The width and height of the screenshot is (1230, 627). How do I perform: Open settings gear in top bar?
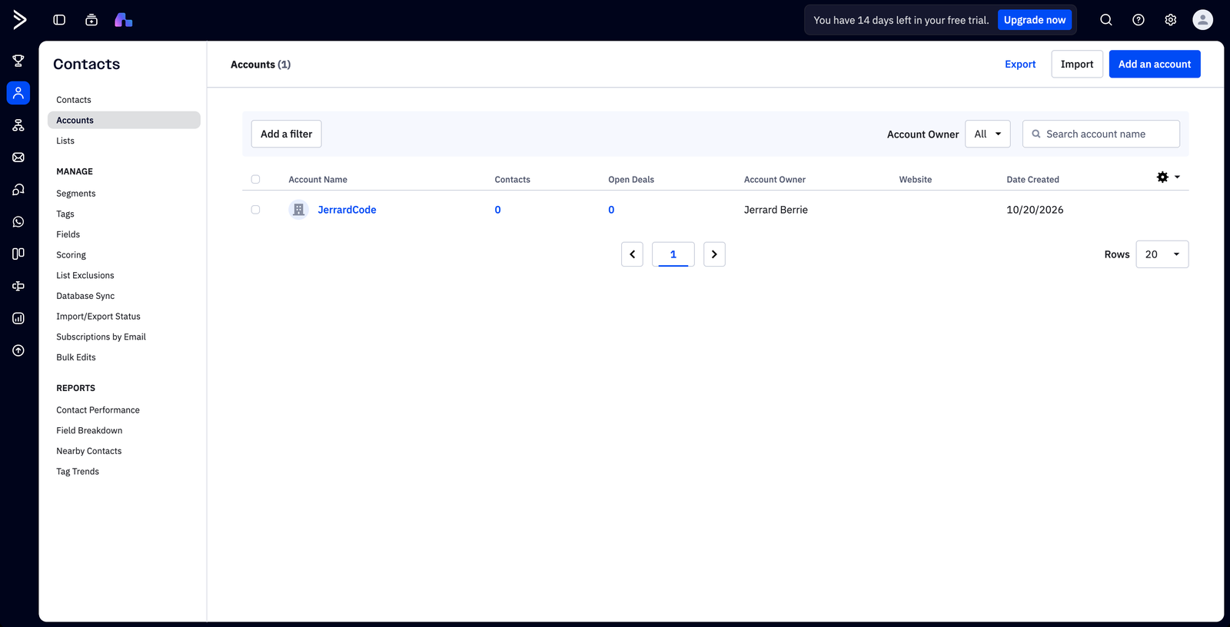(x=1171, y=20)
